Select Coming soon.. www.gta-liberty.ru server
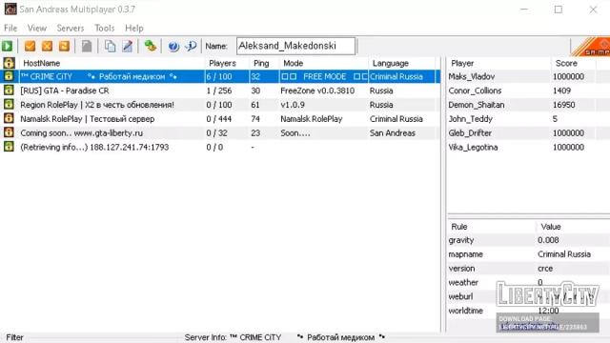Screen dimensions: 610x343 220,132
